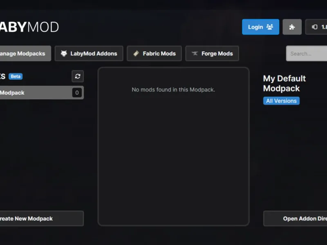Click the users icon on Login button
327x245 pixels.
point(270,27)
